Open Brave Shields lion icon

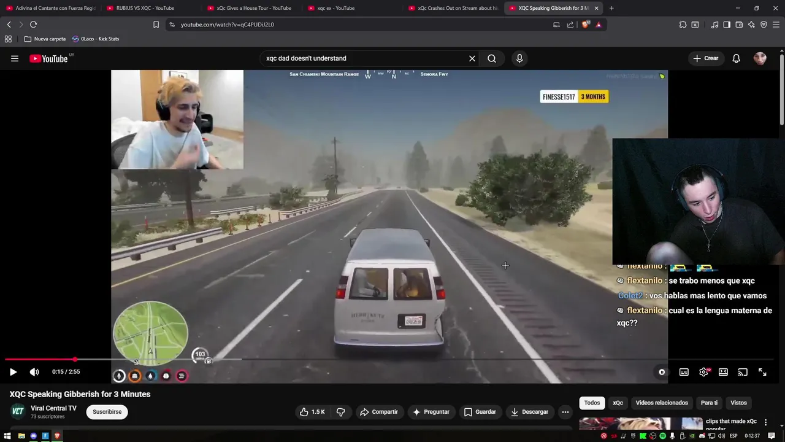click(x=586, y=25)
